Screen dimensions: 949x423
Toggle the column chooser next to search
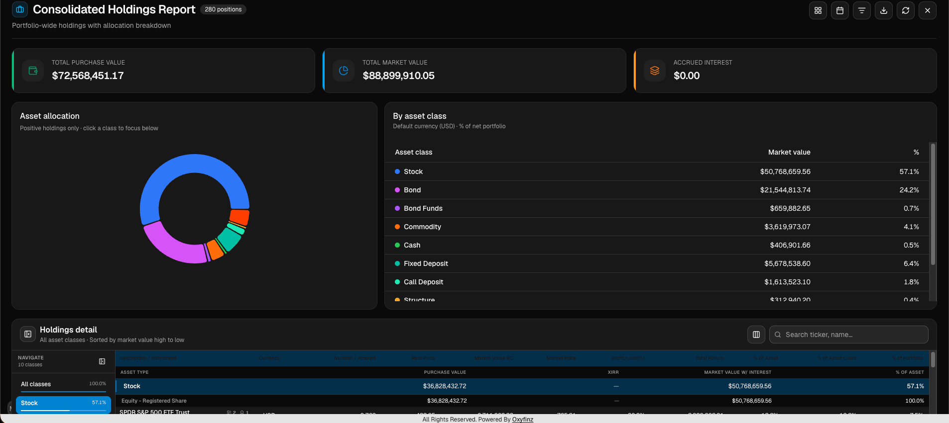pos(756,335)
